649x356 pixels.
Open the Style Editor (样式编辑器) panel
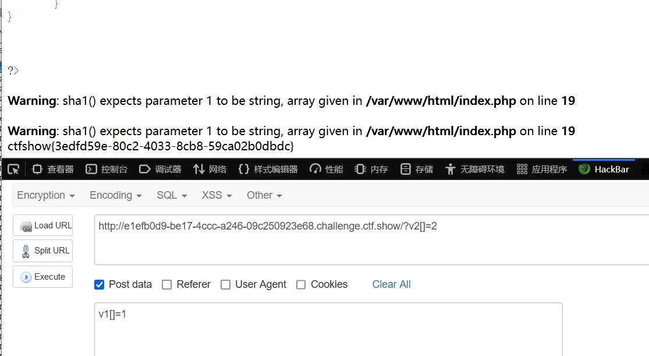[268, 169]
